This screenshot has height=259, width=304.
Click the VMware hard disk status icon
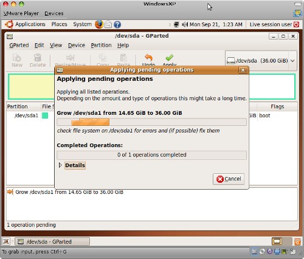pyautogui.click(x=254, y=252)
